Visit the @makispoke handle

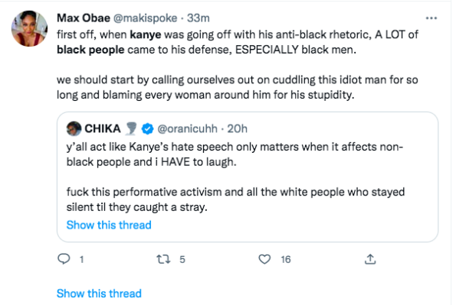pyautogui.click(x=145, y=18)
